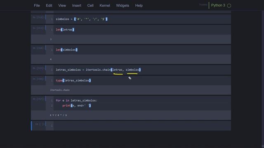Open the File menu
This screenshot has width=264, height=148.
pyautogui.click(x=37, y=5)
